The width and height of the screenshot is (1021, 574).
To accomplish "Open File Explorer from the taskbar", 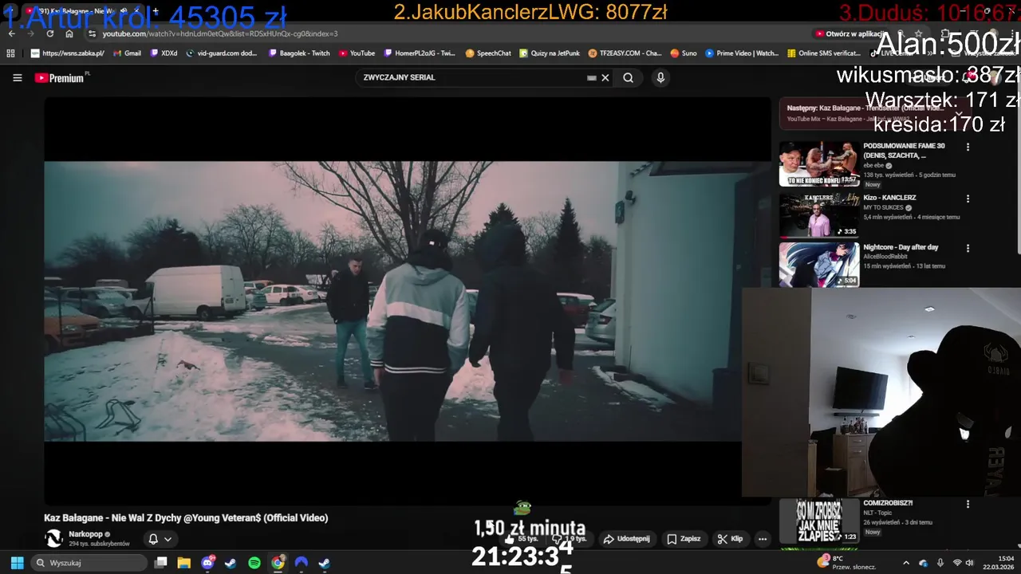I will click(x=183, y=563).
